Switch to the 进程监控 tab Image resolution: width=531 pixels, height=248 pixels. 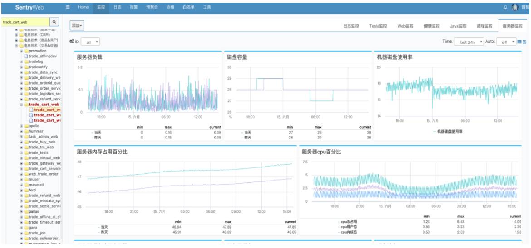pos(485,26)
